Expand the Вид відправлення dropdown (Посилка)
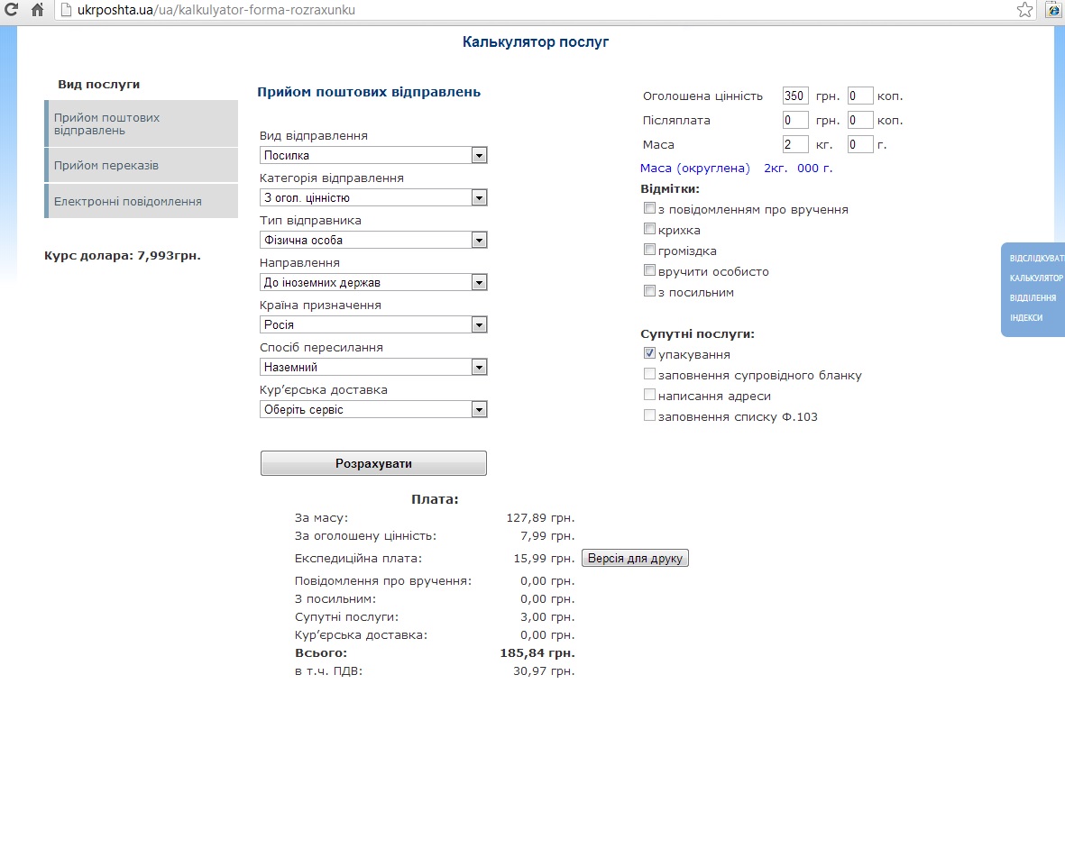The height and width of the screenshot is (848, 1065). coord(373,156)
